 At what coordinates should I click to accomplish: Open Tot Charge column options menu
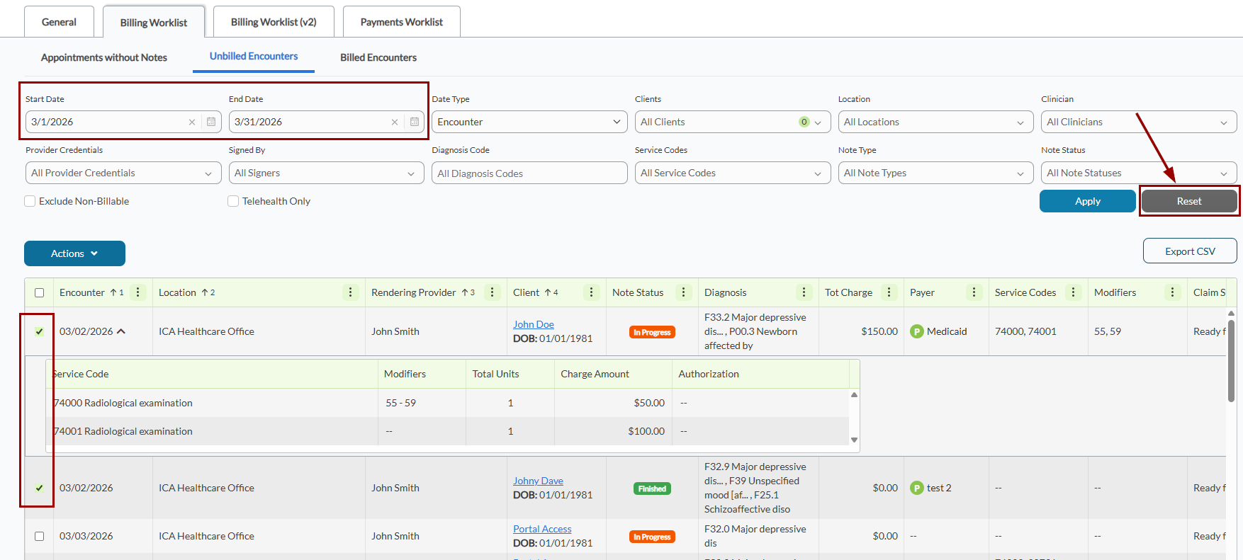889,292
